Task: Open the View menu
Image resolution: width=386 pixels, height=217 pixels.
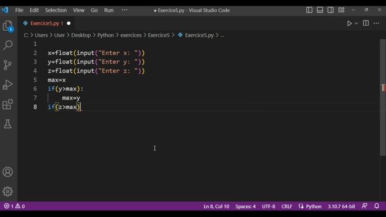Action: point(78,10)
